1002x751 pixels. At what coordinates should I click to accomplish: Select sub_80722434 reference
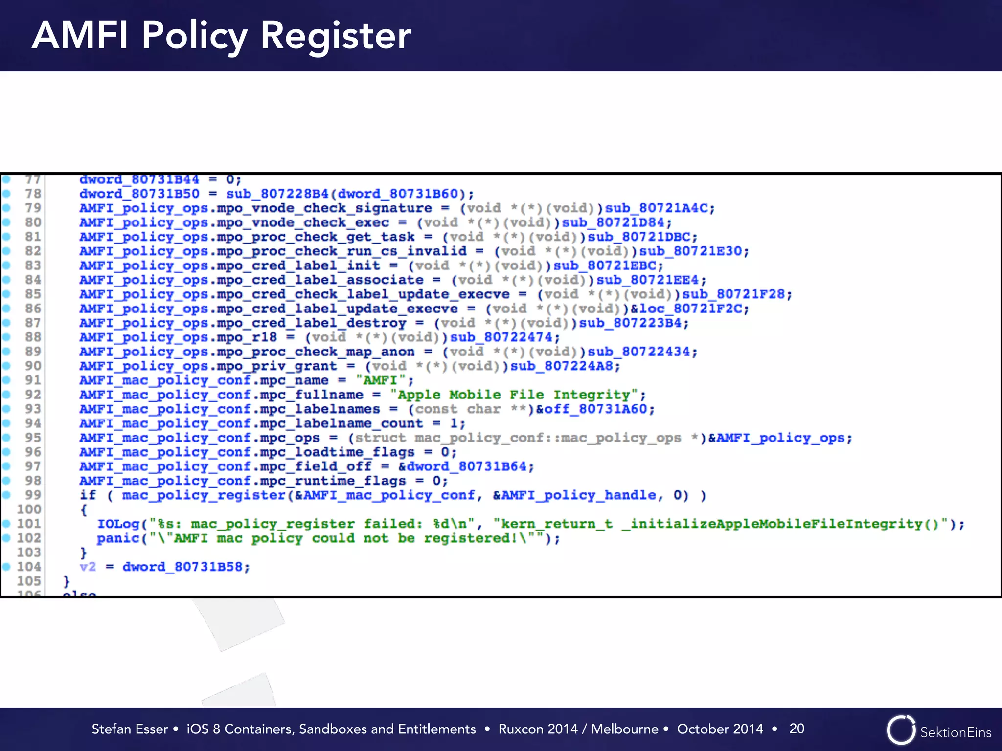(639, 352)
